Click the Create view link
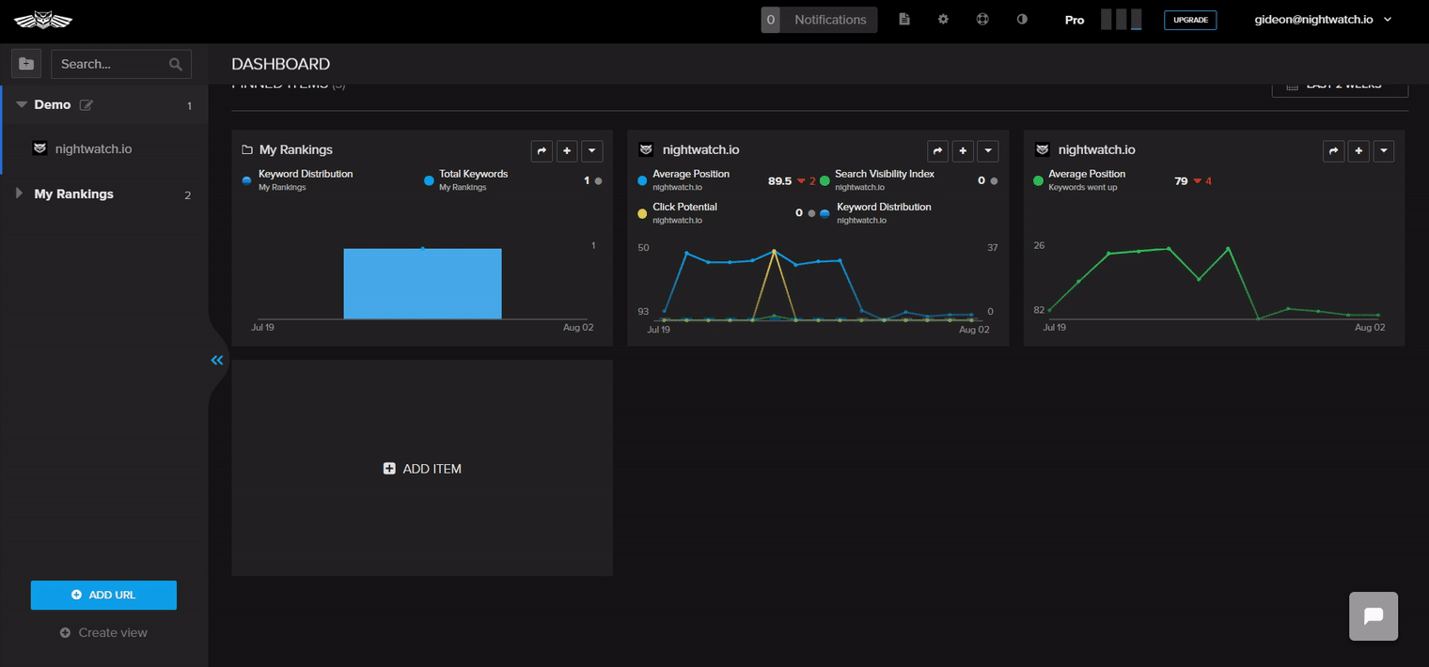This screenshot has height=667, width=1429. point(103,632)
